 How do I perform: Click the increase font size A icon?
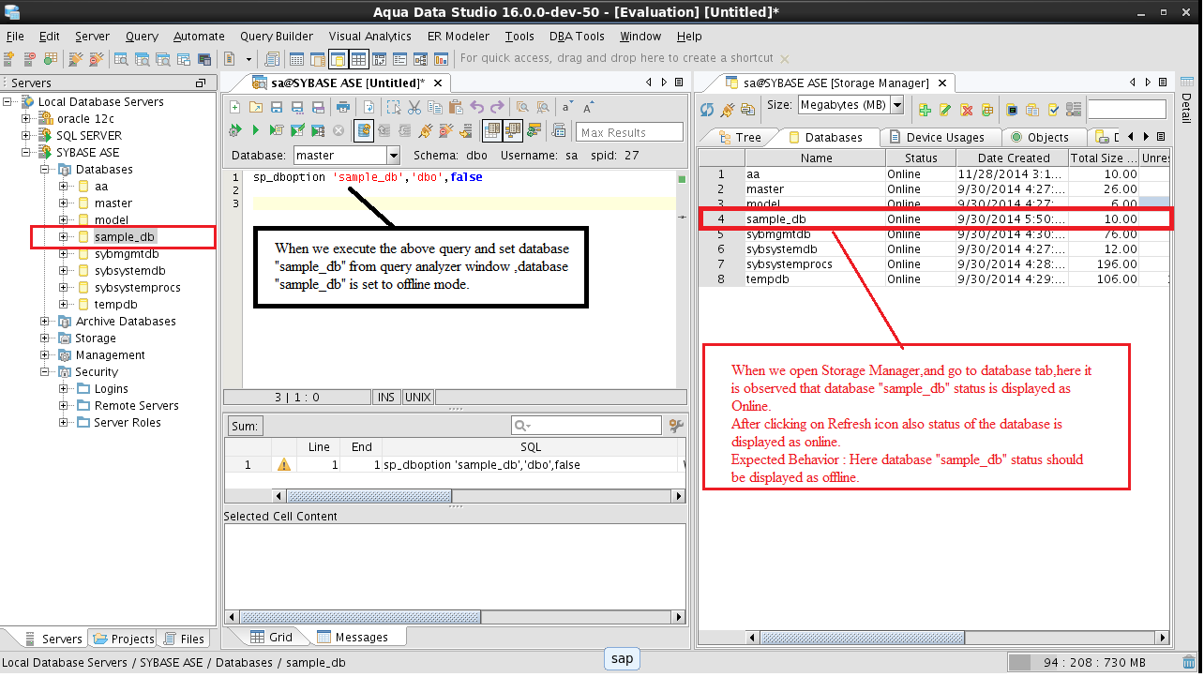pyautogui.click(x=588, y=108)
